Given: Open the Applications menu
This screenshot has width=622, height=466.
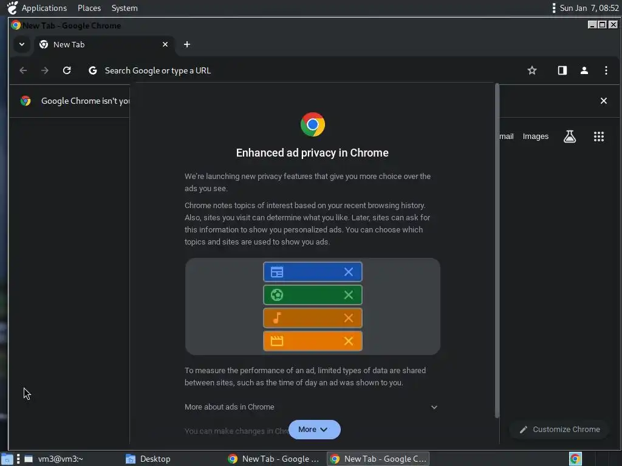Looking at the screenshot, I should point(44,8).
